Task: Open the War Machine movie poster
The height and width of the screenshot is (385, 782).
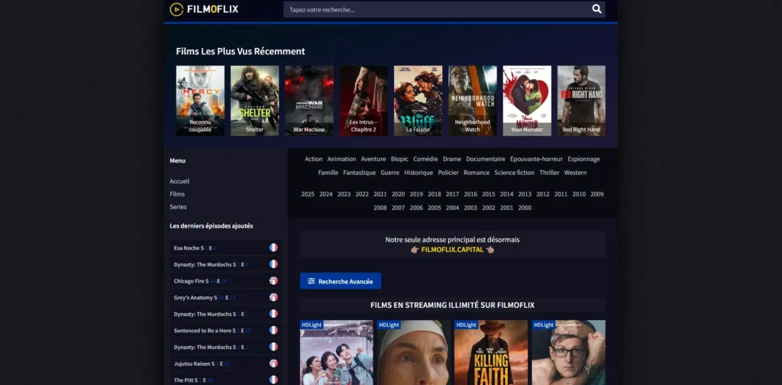Action: click(x=309, y=101)
